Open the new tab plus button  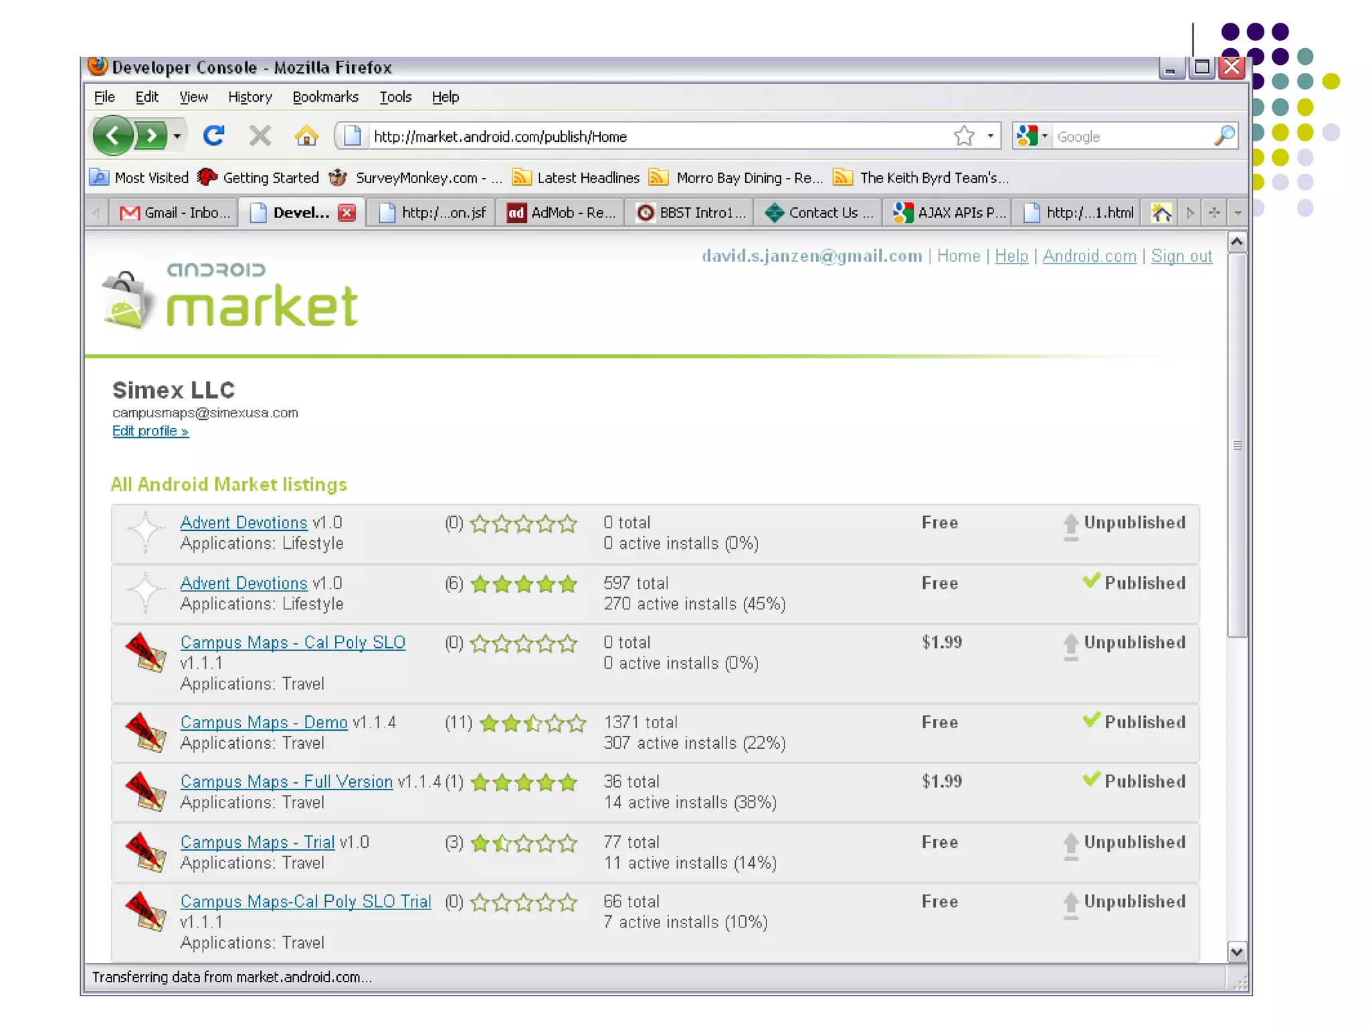[1214, 213]
